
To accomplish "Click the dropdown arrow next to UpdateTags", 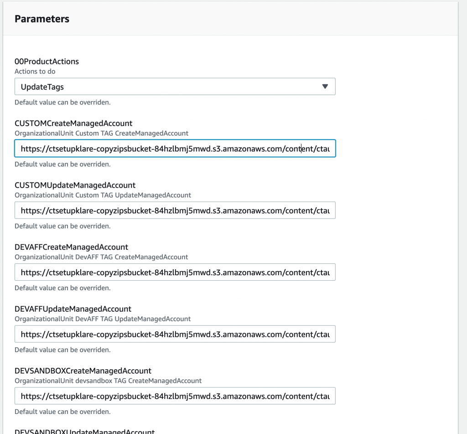I will pos(325,86).
